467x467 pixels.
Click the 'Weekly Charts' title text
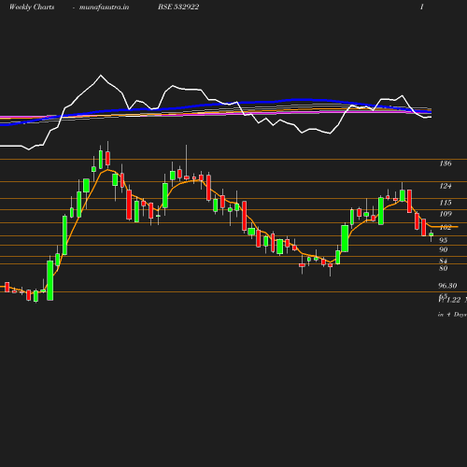(x=32, y=7)
